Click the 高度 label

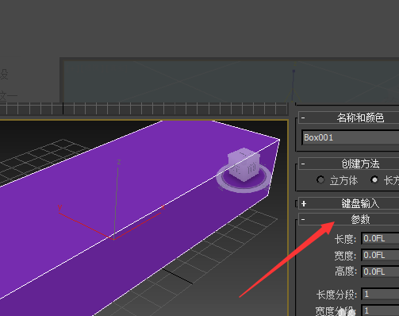(346, 272)
